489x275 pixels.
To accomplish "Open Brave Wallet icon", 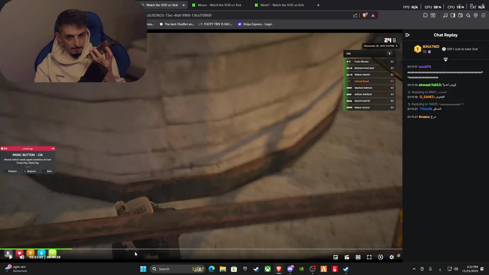I will pyautogui.click(x=460, y=15).
